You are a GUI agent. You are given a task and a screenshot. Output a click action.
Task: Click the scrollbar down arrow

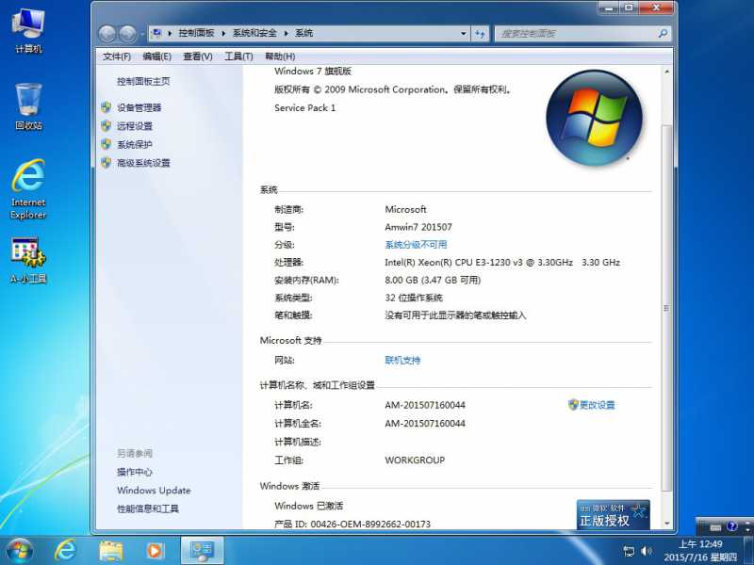coord(667,524)
